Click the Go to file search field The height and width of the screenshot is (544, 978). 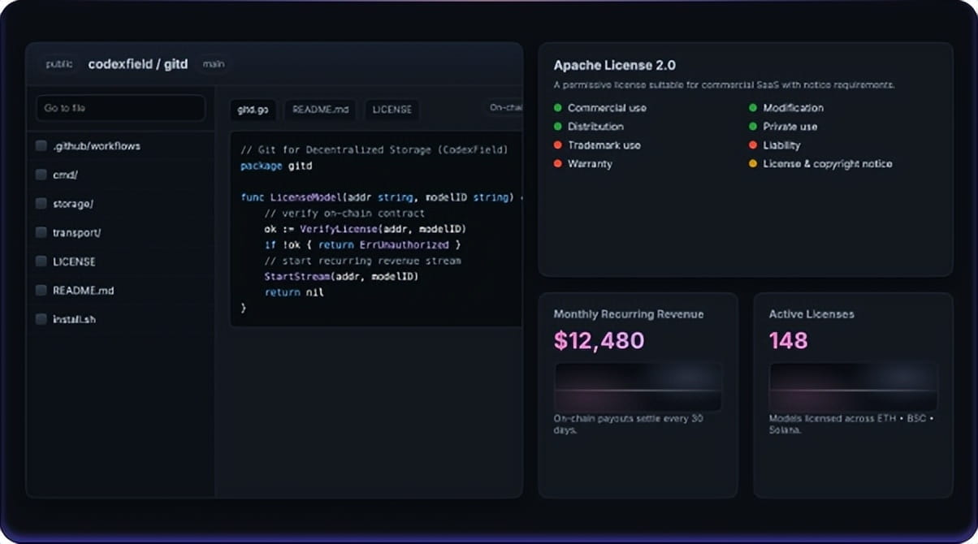(120, 108)
